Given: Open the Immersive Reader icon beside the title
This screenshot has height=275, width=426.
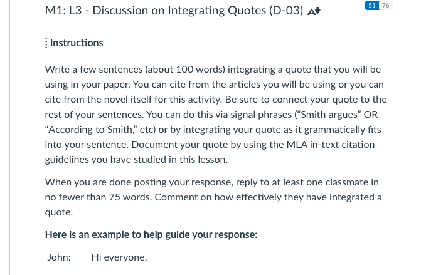Looking at the screenshot, I should point(314,11).
